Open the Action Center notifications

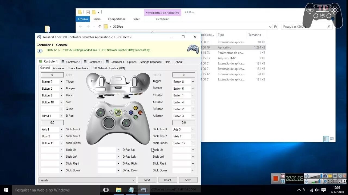click(324, 190)
